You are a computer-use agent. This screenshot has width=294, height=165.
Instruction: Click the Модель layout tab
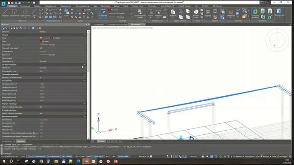coord(101,141)
